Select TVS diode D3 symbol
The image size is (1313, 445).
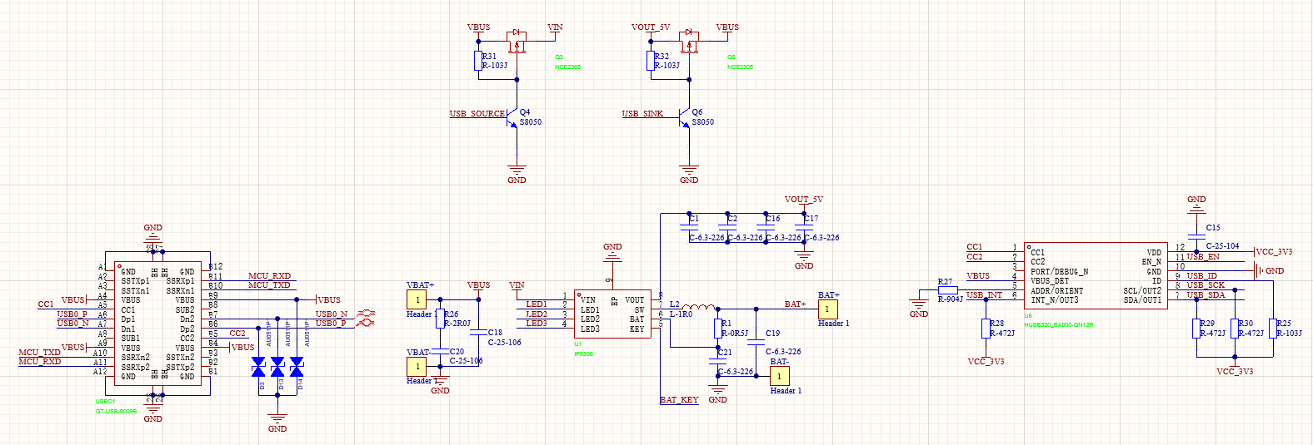pyautogui.click(x=258, y=367)
